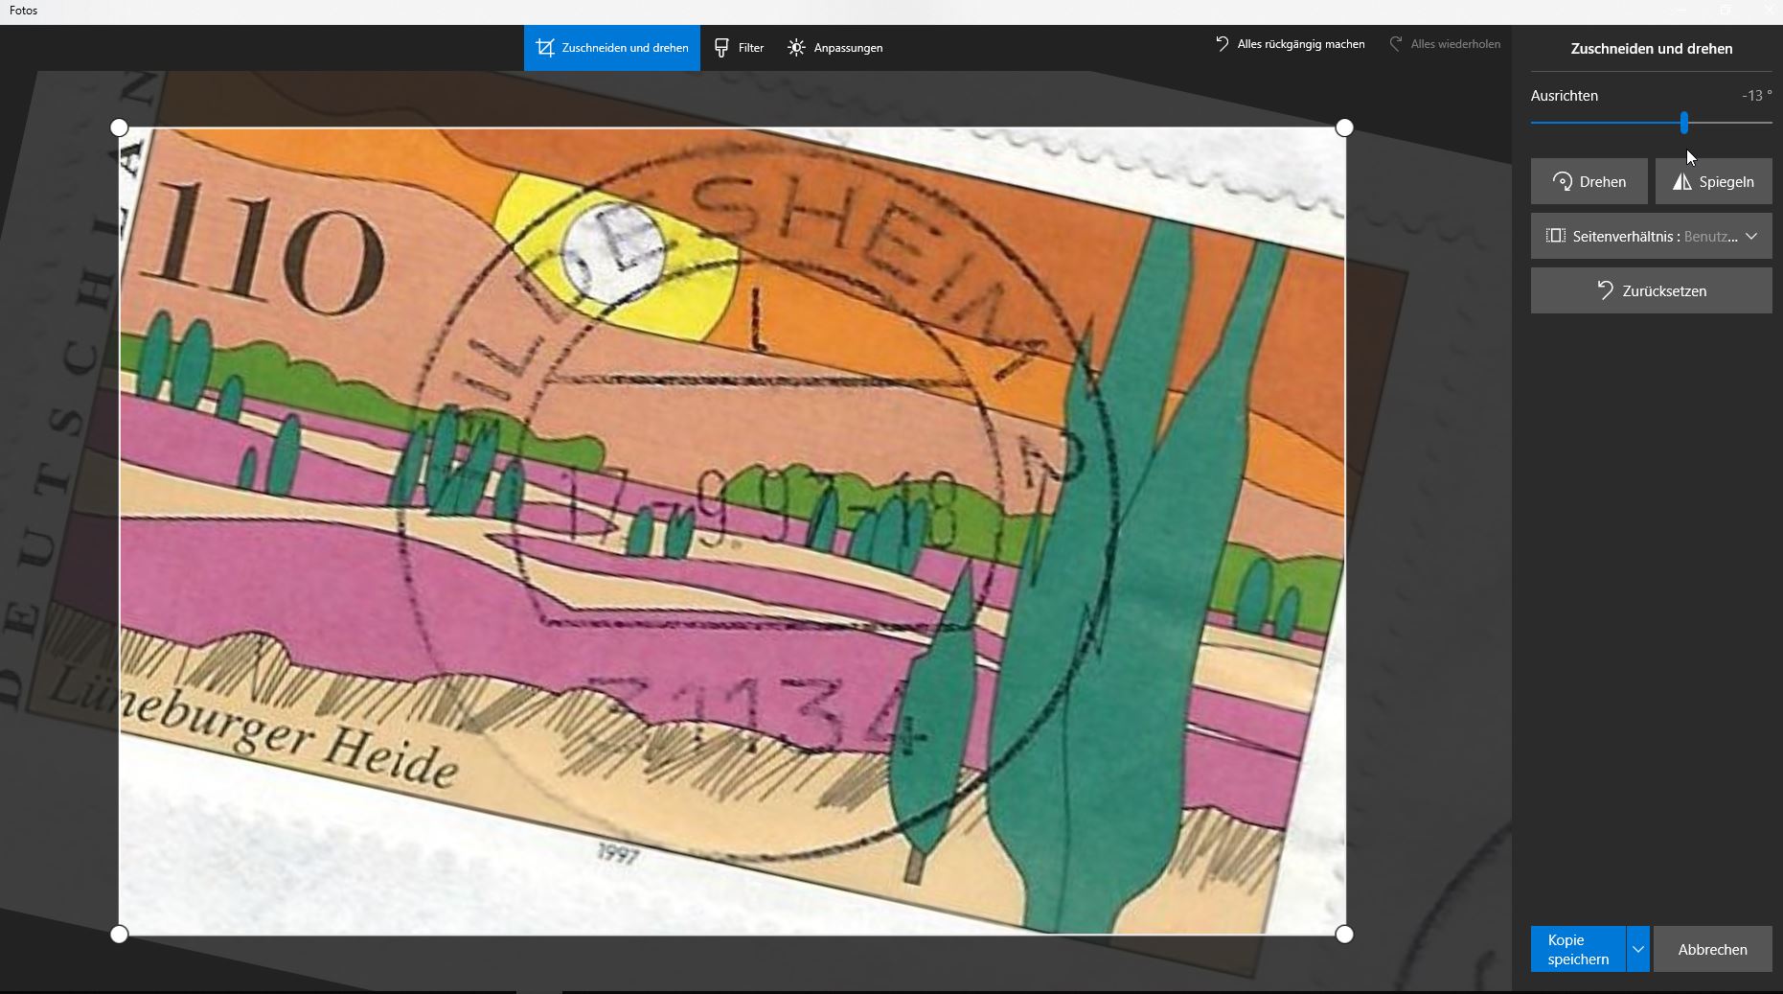Expand the Seitenverhältnis dropdown
The image size is (1783, 994).
pyautogui.click(x=1651, y=236)
